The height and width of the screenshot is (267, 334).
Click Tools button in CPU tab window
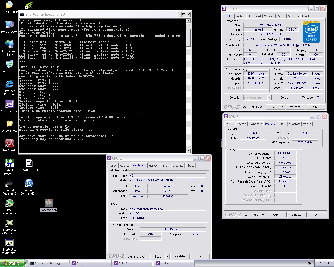[x=273, y=107]
